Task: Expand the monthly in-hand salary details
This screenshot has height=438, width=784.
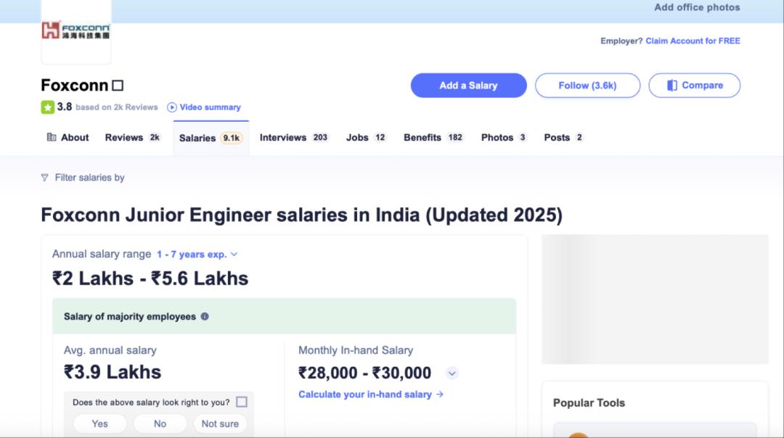Action: [x=452, y=373]
